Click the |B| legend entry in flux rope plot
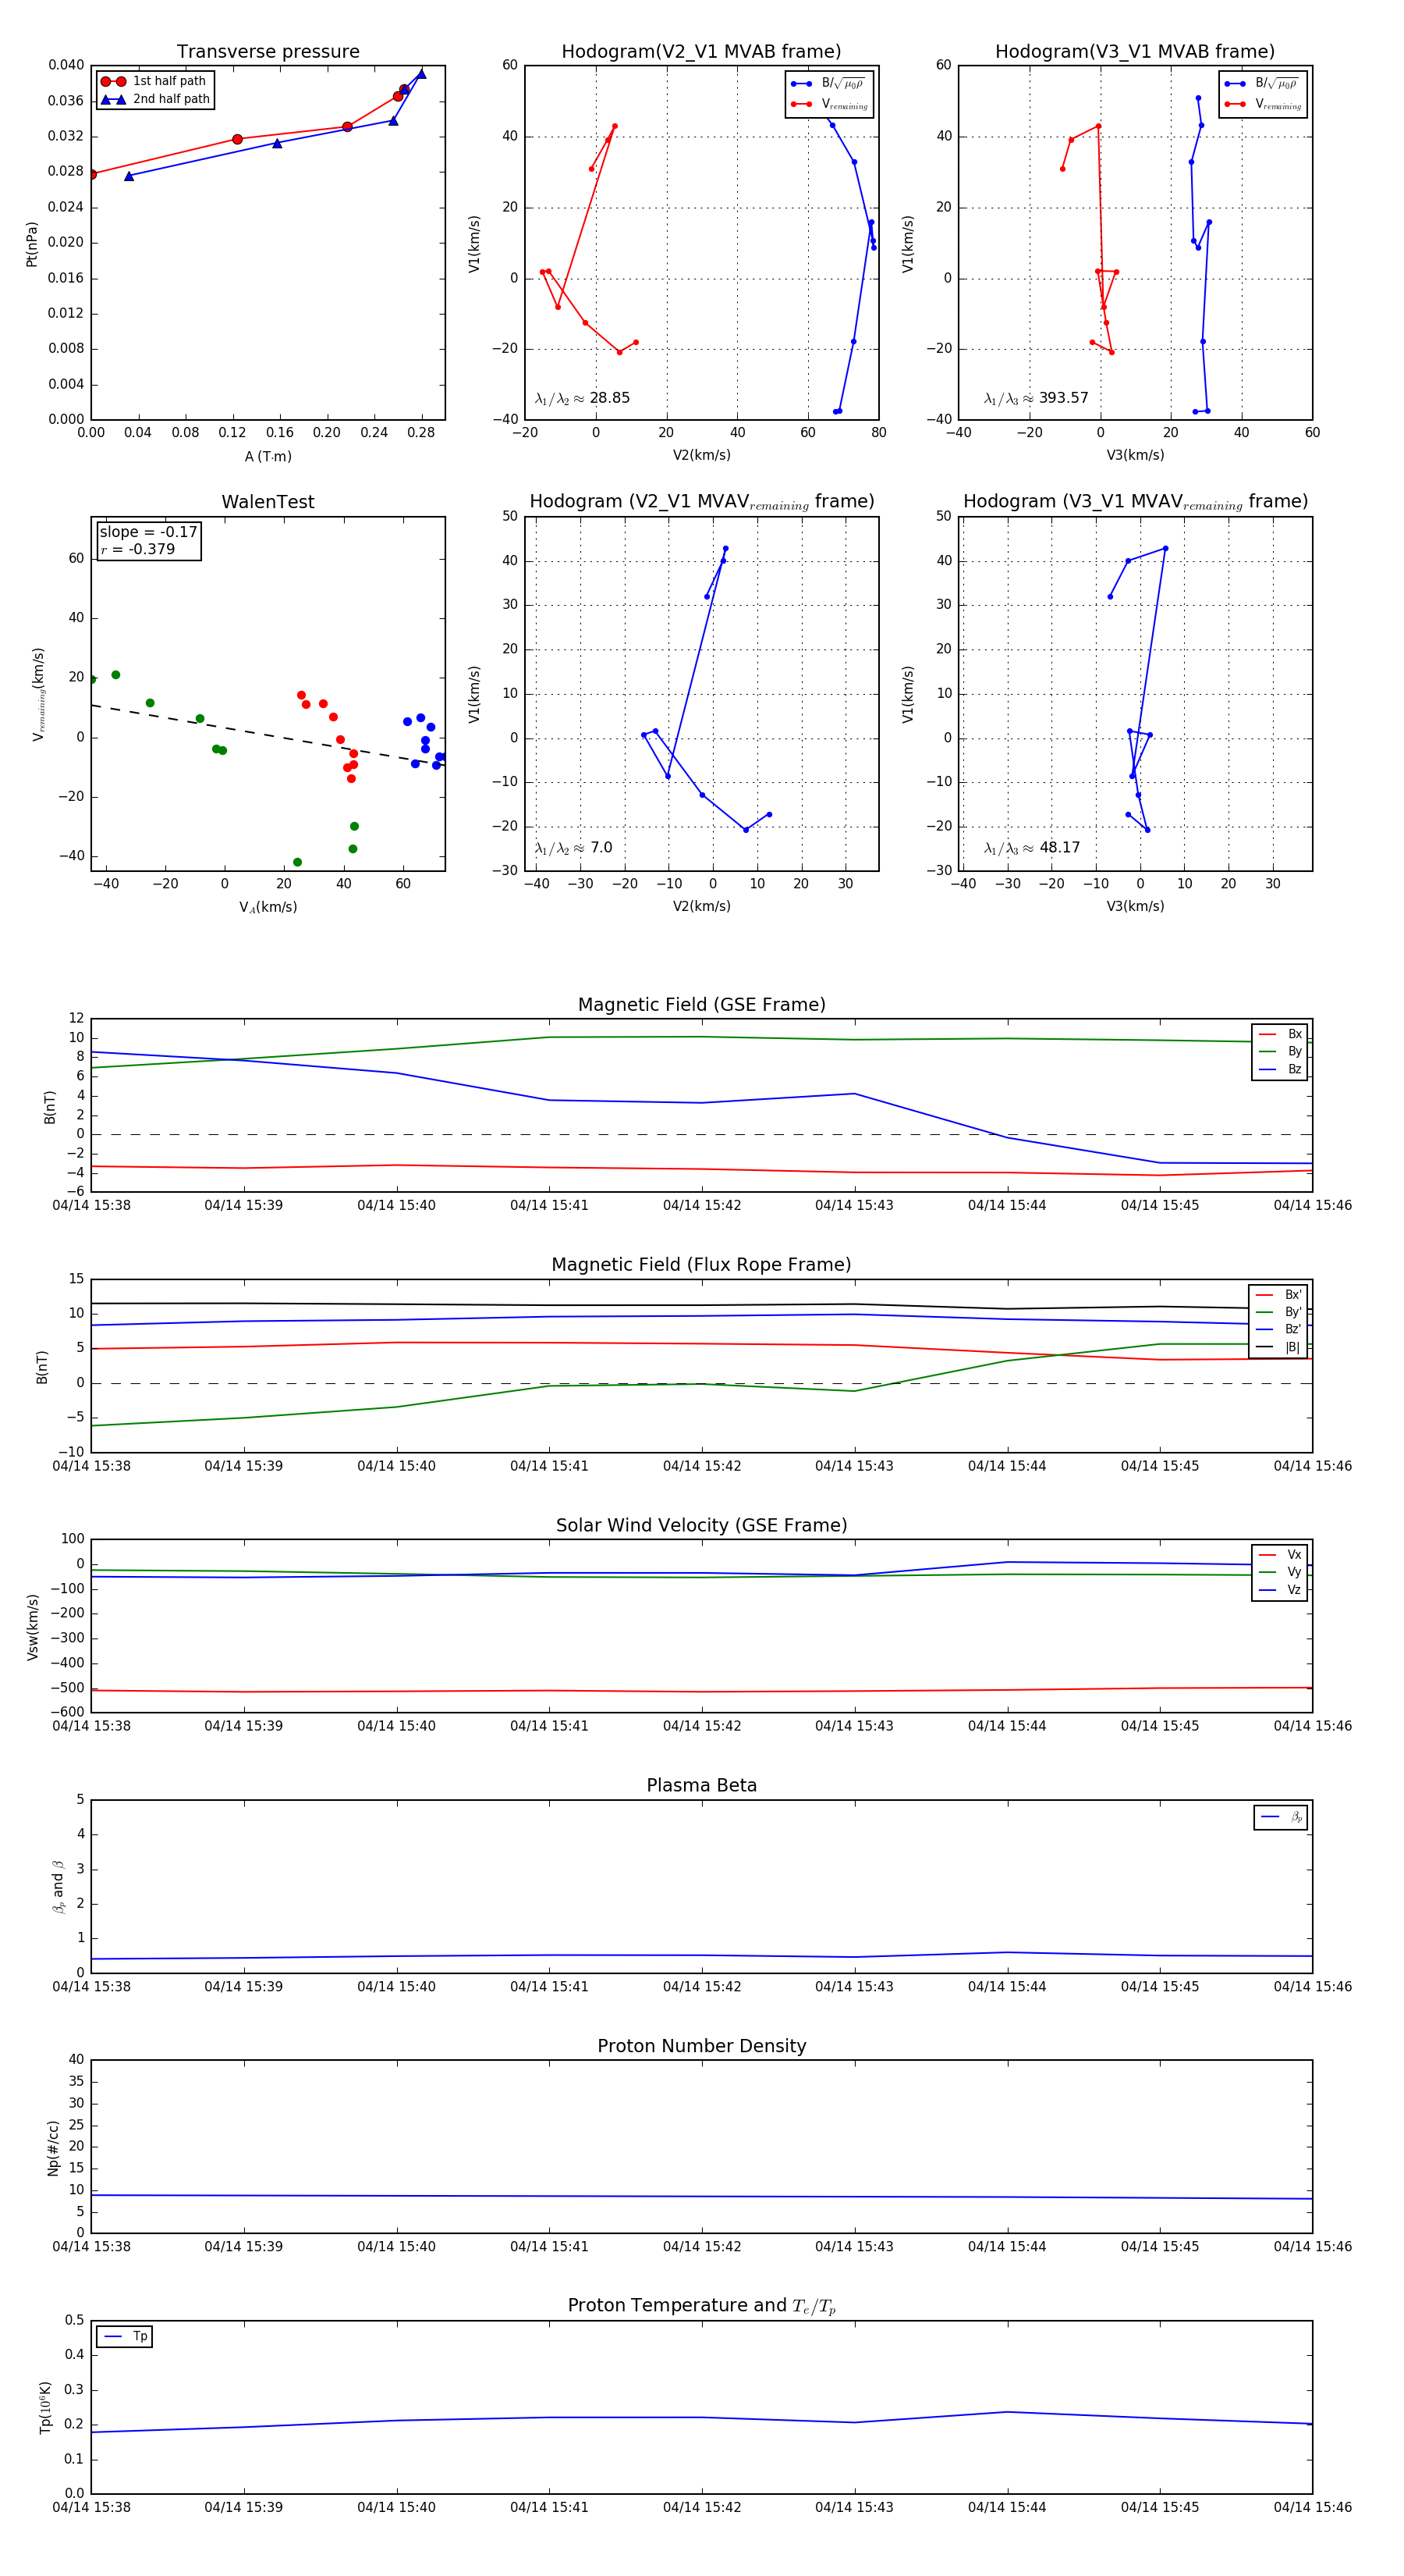 click(x=1279, y=1347)
